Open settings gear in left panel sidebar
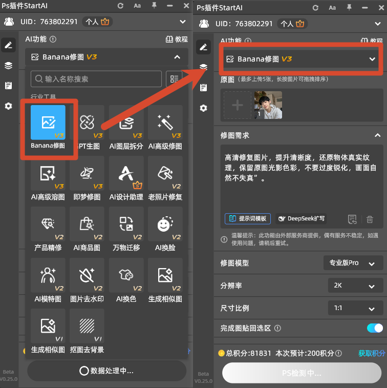This screenshot has width=387, height=388. point(8,106)
